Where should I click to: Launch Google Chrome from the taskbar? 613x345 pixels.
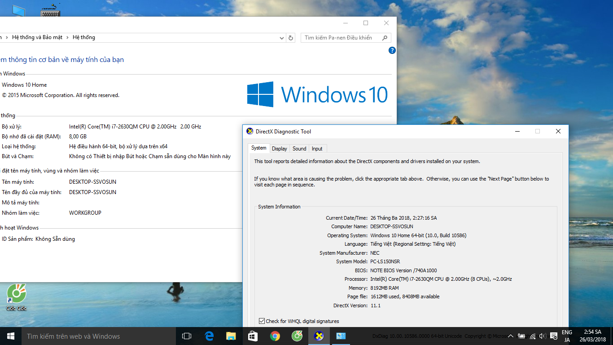pos(275,336)
